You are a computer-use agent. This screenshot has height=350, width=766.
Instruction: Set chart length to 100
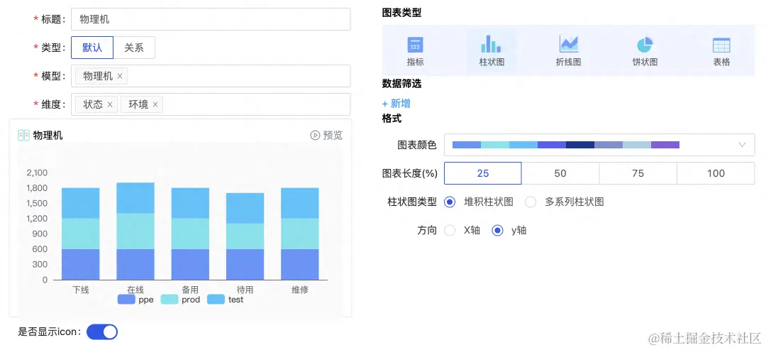point(716,173)
